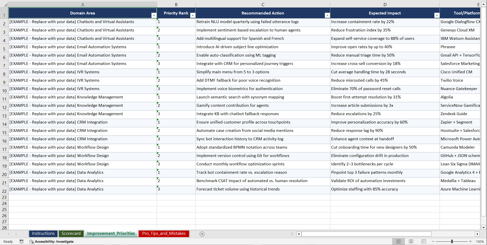The width and height of the screenshot is (487, 245).
Task: Click the zoom slider handle
Action: pyautogui.click(x=452, y=241)
